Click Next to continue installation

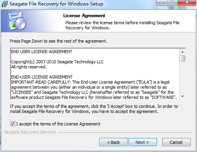point(143,142)
